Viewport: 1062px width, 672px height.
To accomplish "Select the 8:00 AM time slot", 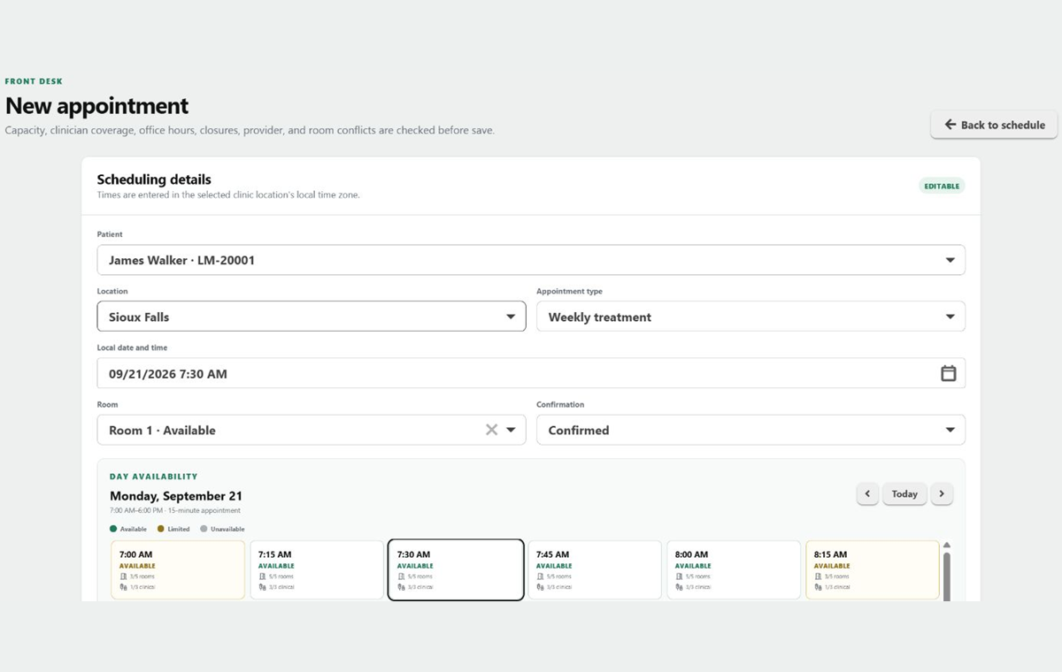I will coord(734,570).
